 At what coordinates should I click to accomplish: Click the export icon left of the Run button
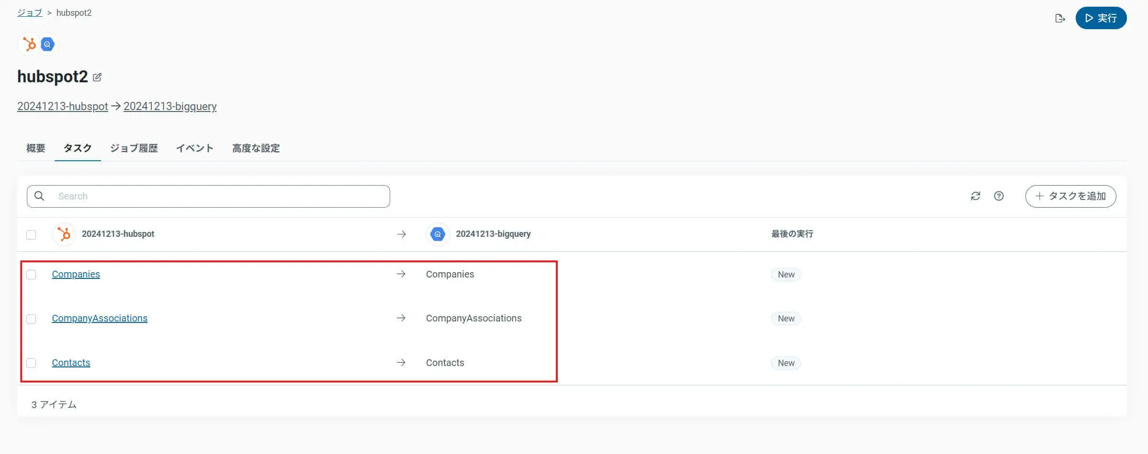[1060, 18]
